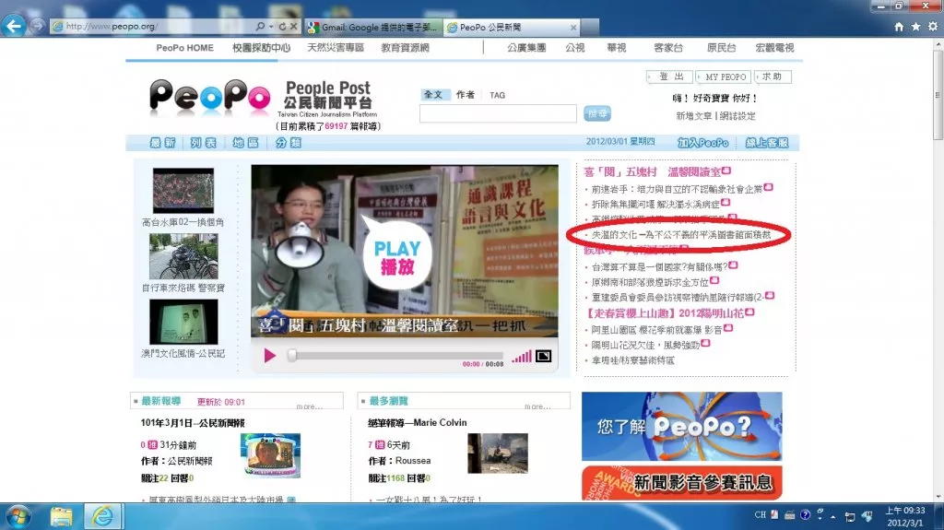Screen dimensions: 944x530
Task: Open the 公廣集團 link
Action: point(526,48)
